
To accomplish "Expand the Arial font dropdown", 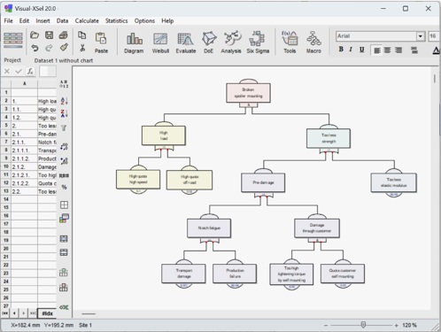I will coord(421,36).
